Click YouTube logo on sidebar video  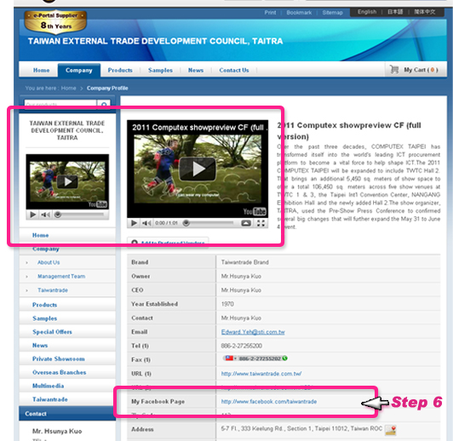point(98,204)
